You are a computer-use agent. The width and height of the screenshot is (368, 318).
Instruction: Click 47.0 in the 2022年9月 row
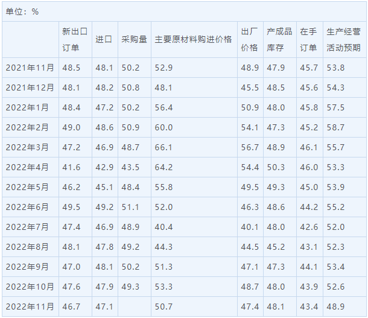(71, 267)
